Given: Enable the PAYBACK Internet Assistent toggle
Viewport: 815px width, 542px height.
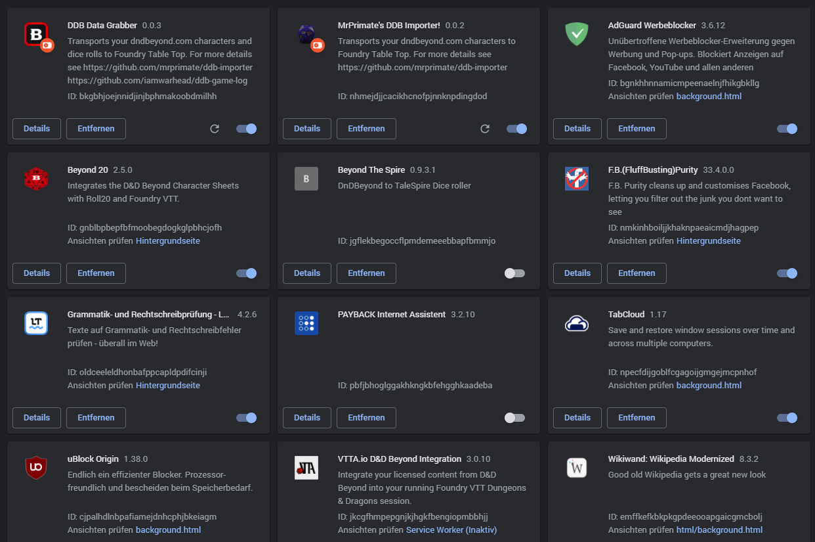Looking at the screenshot, I should click(x=514, y=418).
